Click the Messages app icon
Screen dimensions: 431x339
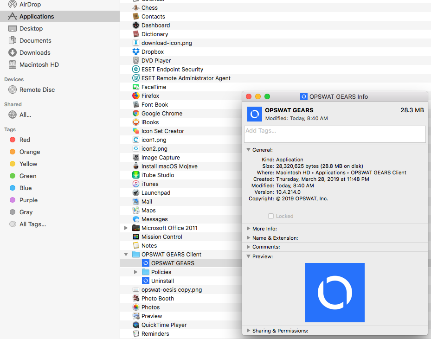(136, 219)
